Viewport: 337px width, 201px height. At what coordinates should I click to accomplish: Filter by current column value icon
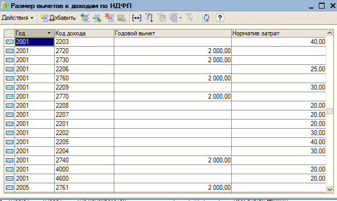tap(162, 18)
